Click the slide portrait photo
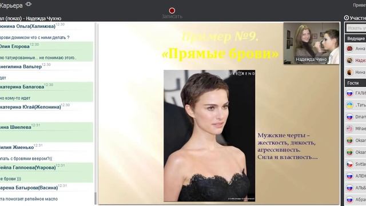Screen dimensions: 366x206 click(x=209, y=136)
